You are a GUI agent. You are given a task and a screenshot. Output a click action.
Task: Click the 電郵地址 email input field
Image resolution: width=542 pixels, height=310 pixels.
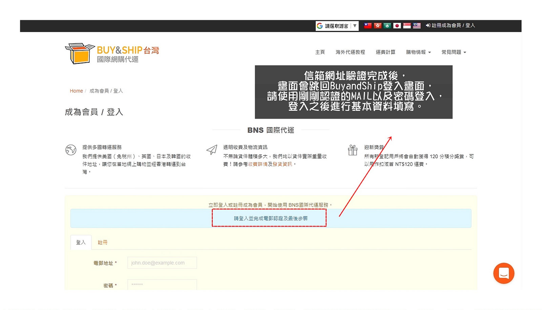tap(162, 263)
